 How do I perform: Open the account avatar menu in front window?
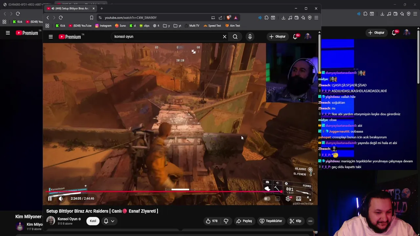308,37
